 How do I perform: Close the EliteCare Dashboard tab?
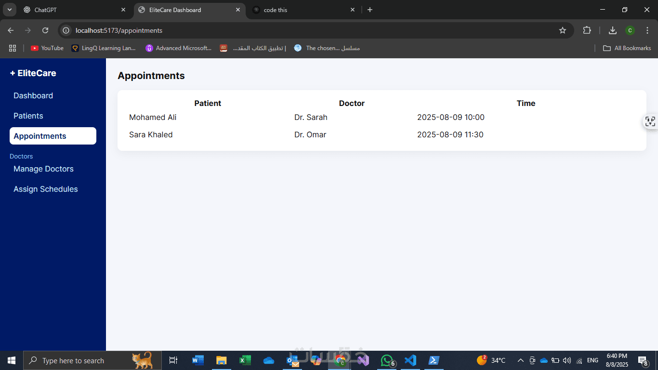pos(238,10)
